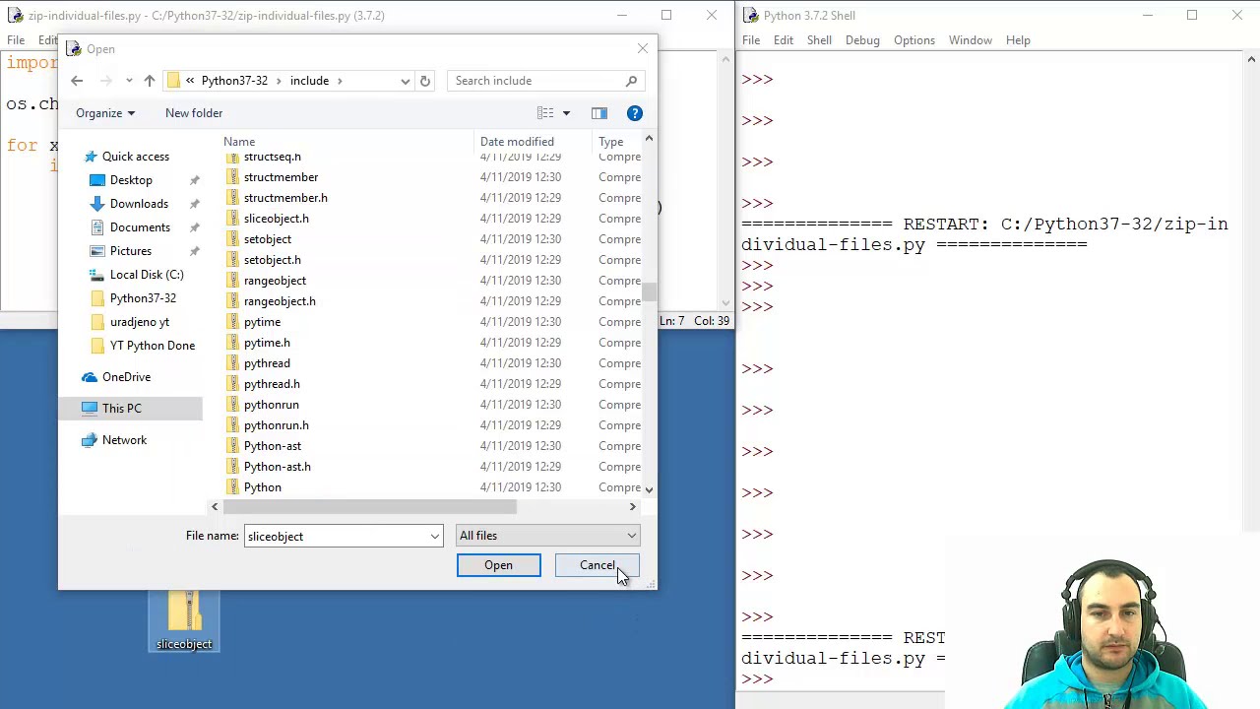
Task: Select the sliceobject.h zip file icon
Action: (232, 219)
